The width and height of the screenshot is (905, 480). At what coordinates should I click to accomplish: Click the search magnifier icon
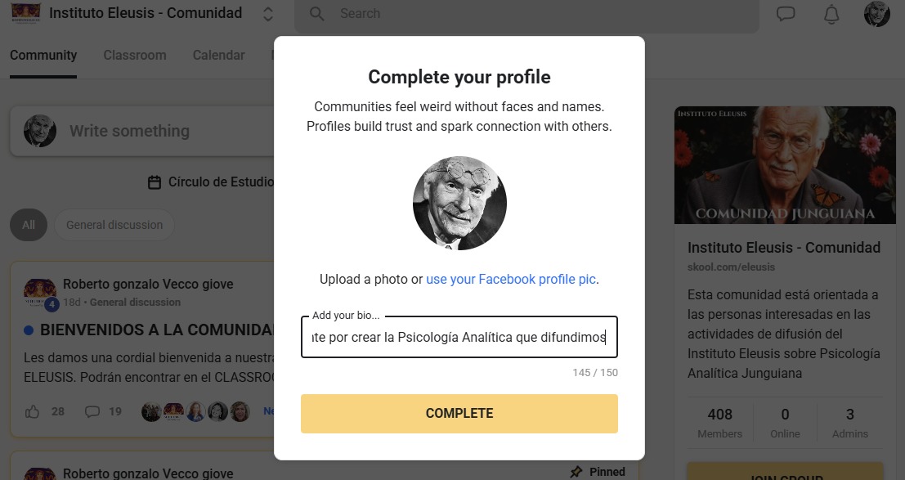(317, 14)
